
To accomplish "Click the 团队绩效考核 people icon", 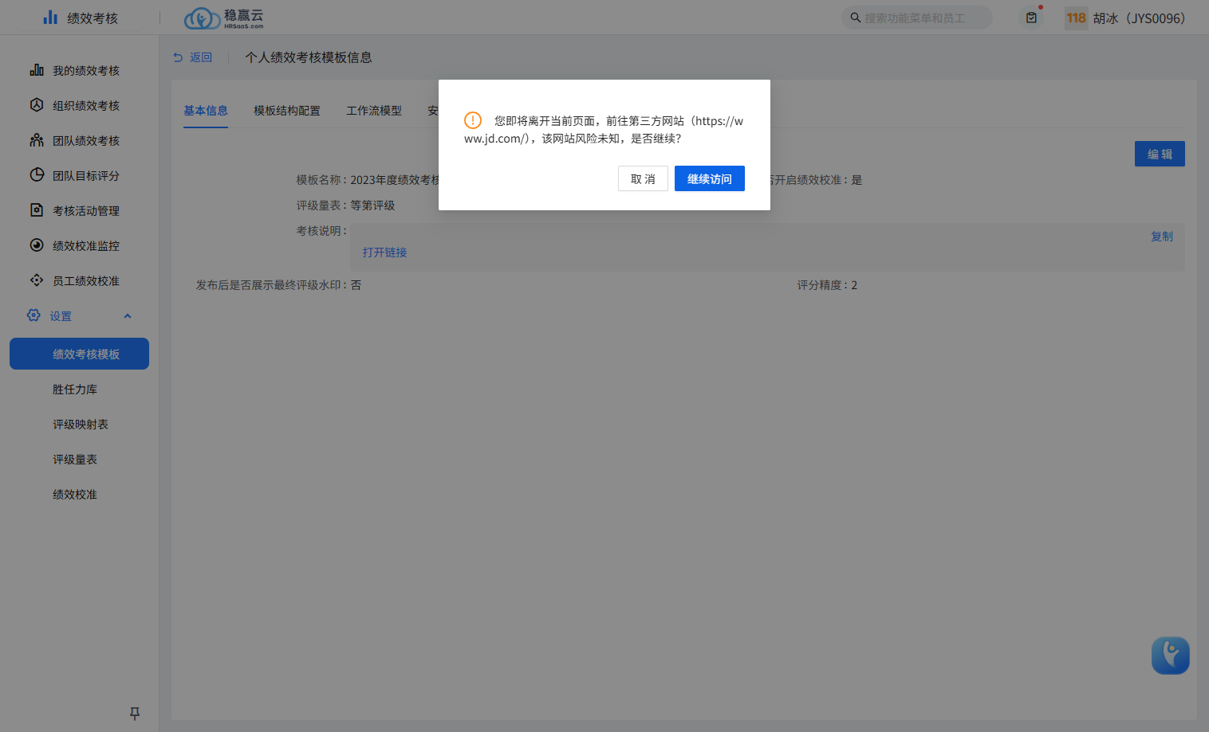I will pyautogui.click(x=37, y=140).
